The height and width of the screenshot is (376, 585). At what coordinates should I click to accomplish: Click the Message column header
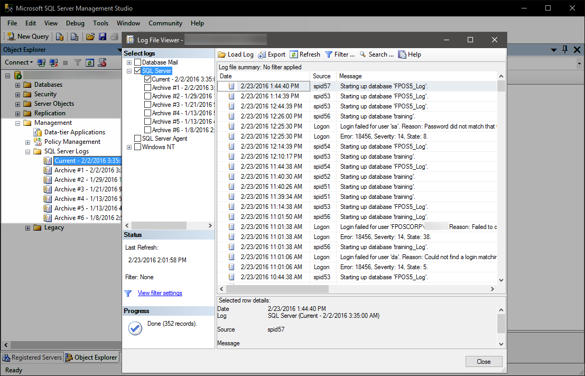417,76
